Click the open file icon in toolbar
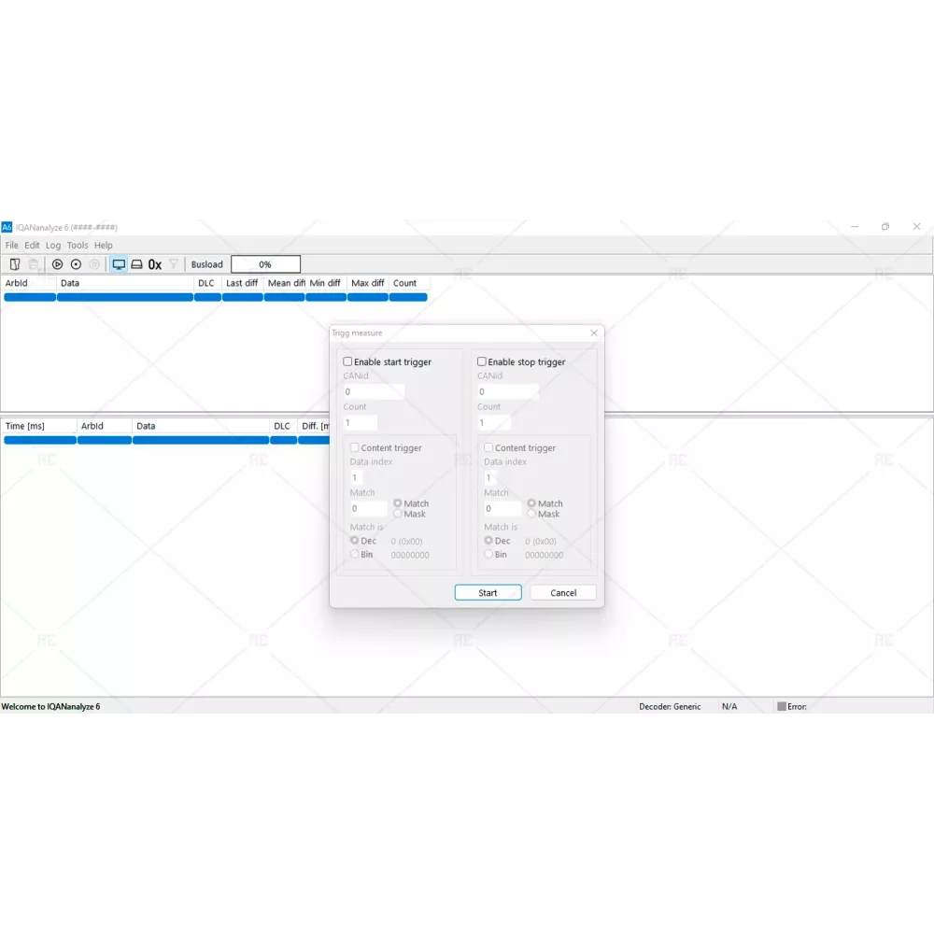This screenshot has height=934, width=934. tap(15, 264)
